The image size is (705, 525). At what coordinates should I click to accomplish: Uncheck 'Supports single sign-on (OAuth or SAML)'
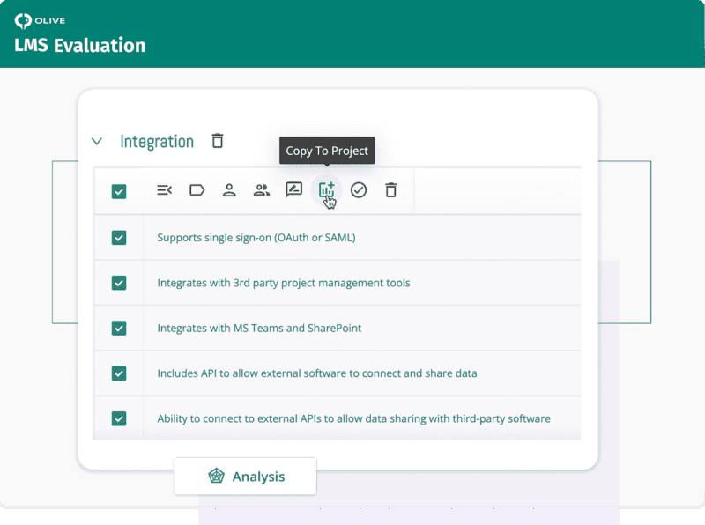pos(118,238)
